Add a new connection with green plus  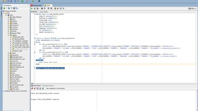pyautogui.click(x=4, y=8)
